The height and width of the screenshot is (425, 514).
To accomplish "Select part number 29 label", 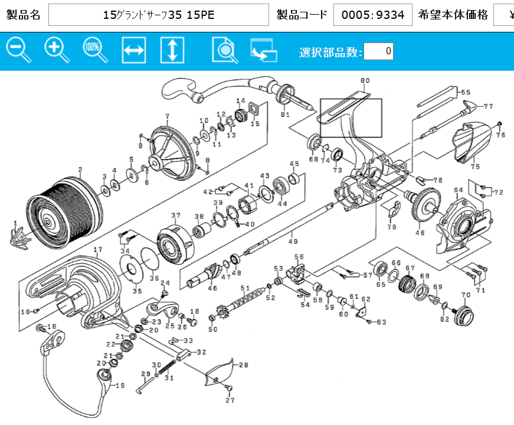I will 146,374.
